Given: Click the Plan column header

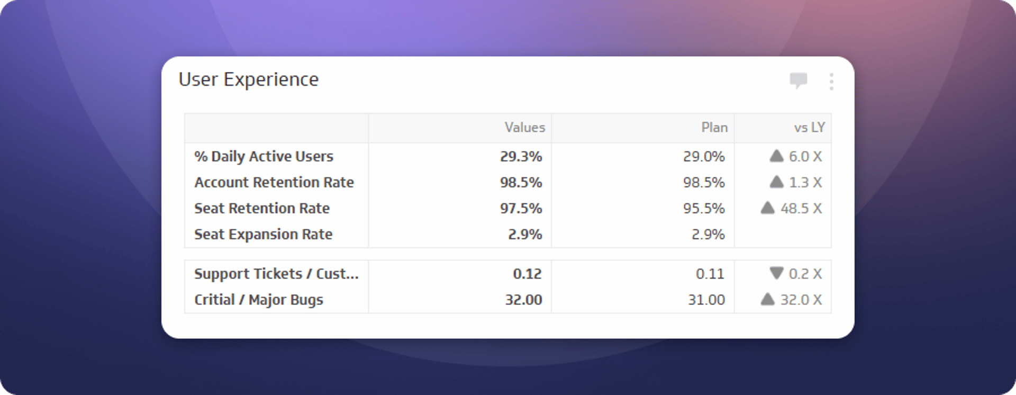Looking at the screenshot, I should click(x=714, y=128).
